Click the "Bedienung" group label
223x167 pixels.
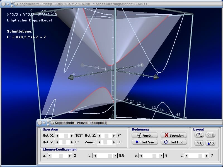tap(140, 129)
